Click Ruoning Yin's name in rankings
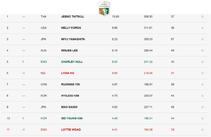The width and height of the screenshot is (211, 137). 70,84
